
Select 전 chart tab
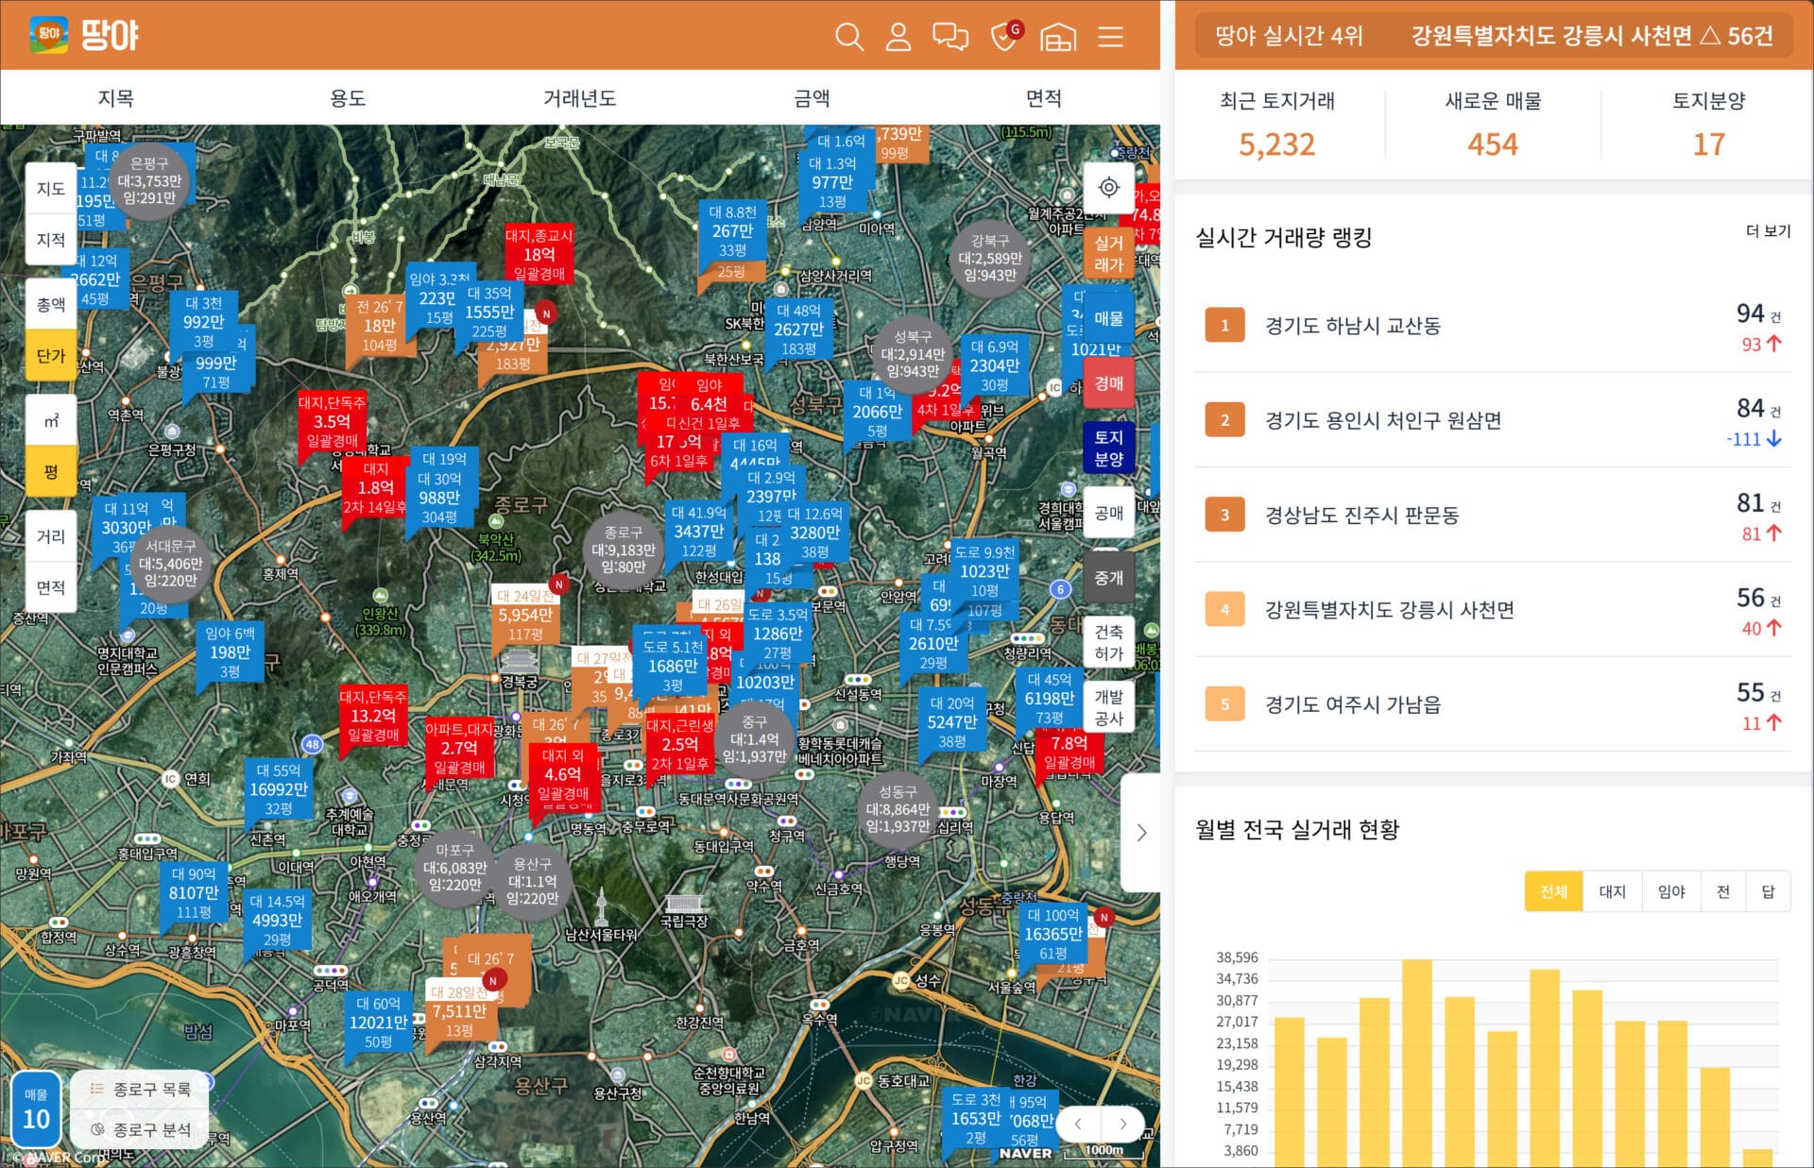(1723, 891)
